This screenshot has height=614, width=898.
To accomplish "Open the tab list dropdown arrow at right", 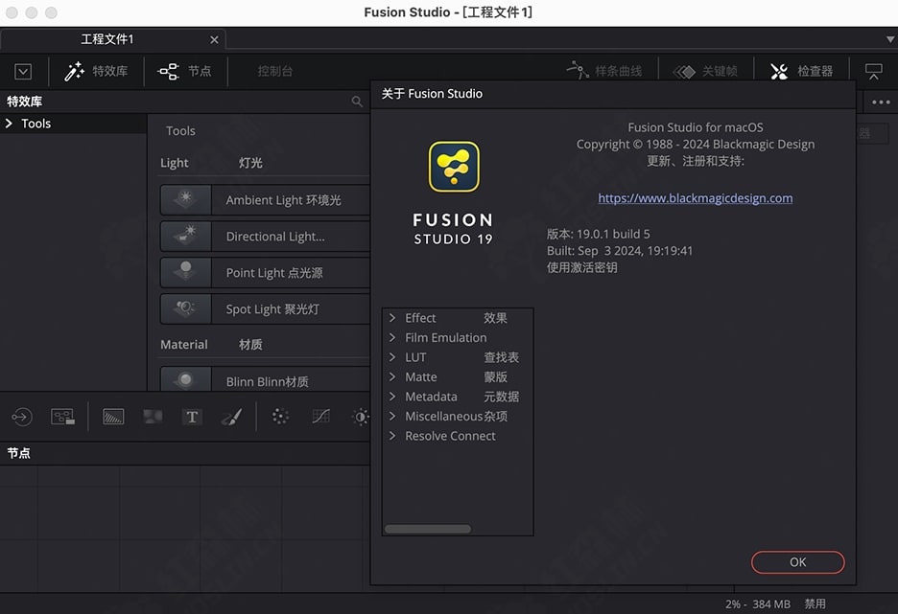I will point(890,39).
